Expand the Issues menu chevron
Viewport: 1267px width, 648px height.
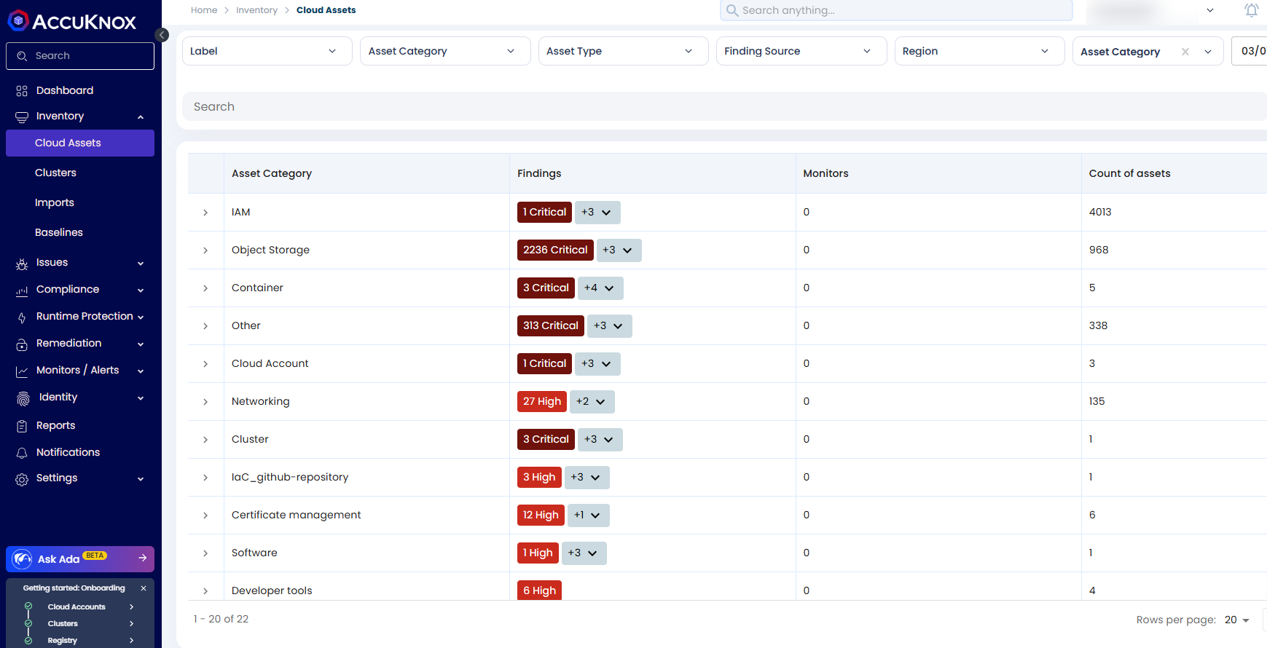(x=141, y=264)
